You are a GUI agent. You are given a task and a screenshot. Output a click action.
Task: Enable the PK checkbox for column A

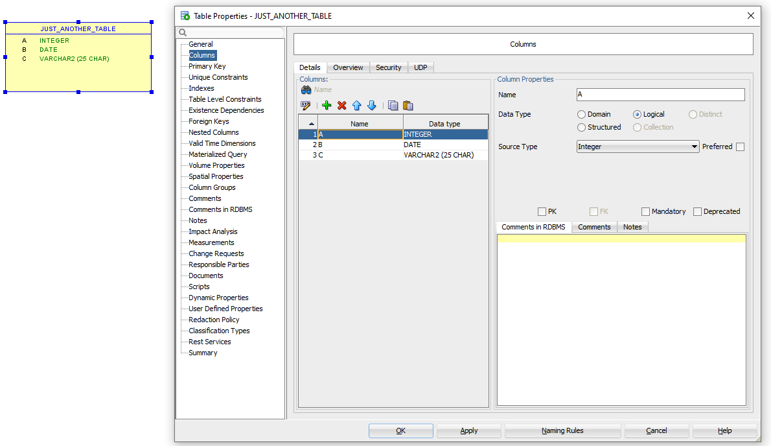(x=542, y=211)
